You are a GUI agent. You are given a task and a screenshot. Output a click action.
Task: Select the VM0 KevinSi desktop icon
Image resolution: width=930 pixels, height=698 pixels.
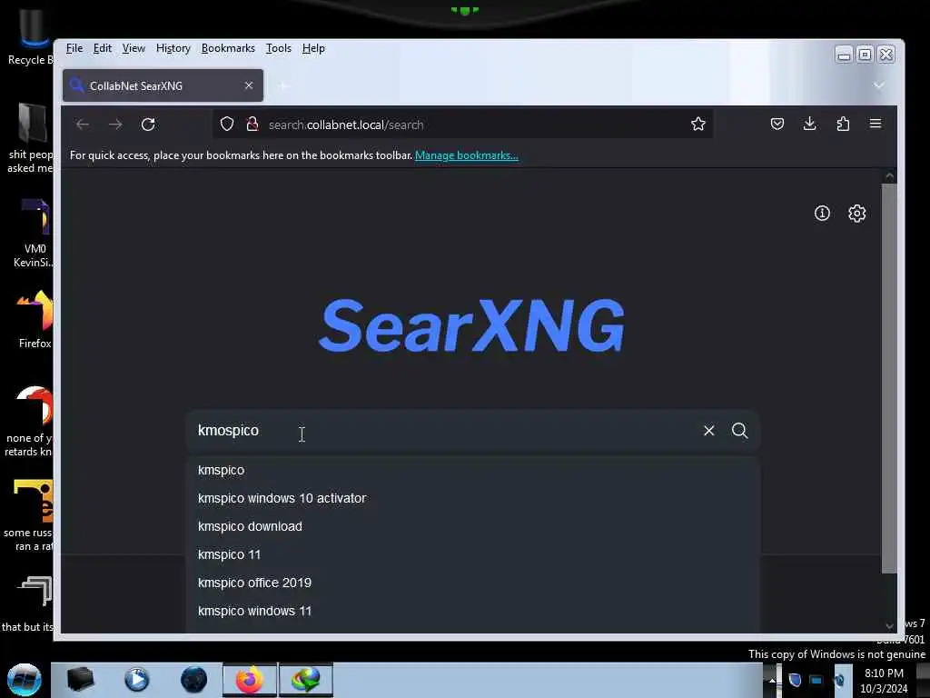tap(35, 234)
